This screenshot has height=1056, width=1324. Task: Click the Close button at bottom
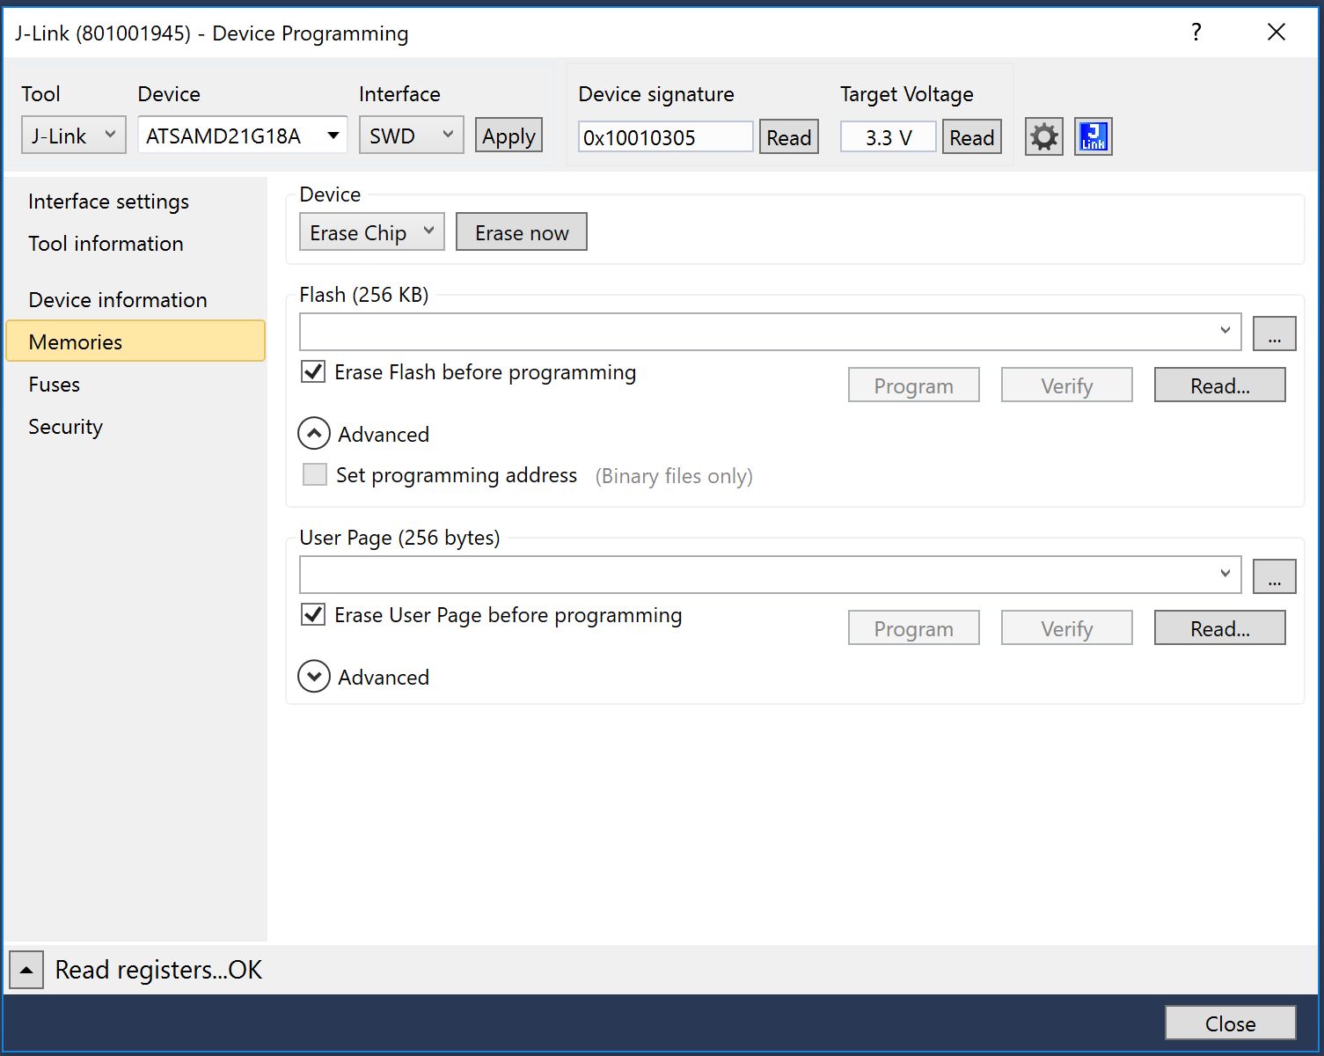tap(1231, 1023)
